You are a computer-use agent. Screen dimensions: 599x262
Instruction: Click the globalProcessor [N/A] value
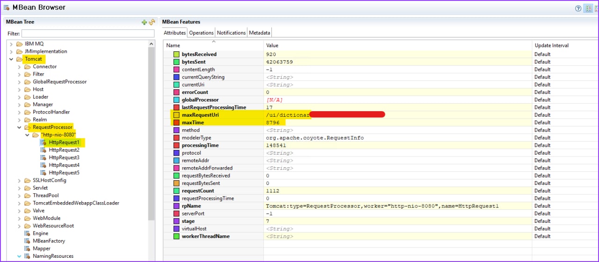tap(274, 100)
